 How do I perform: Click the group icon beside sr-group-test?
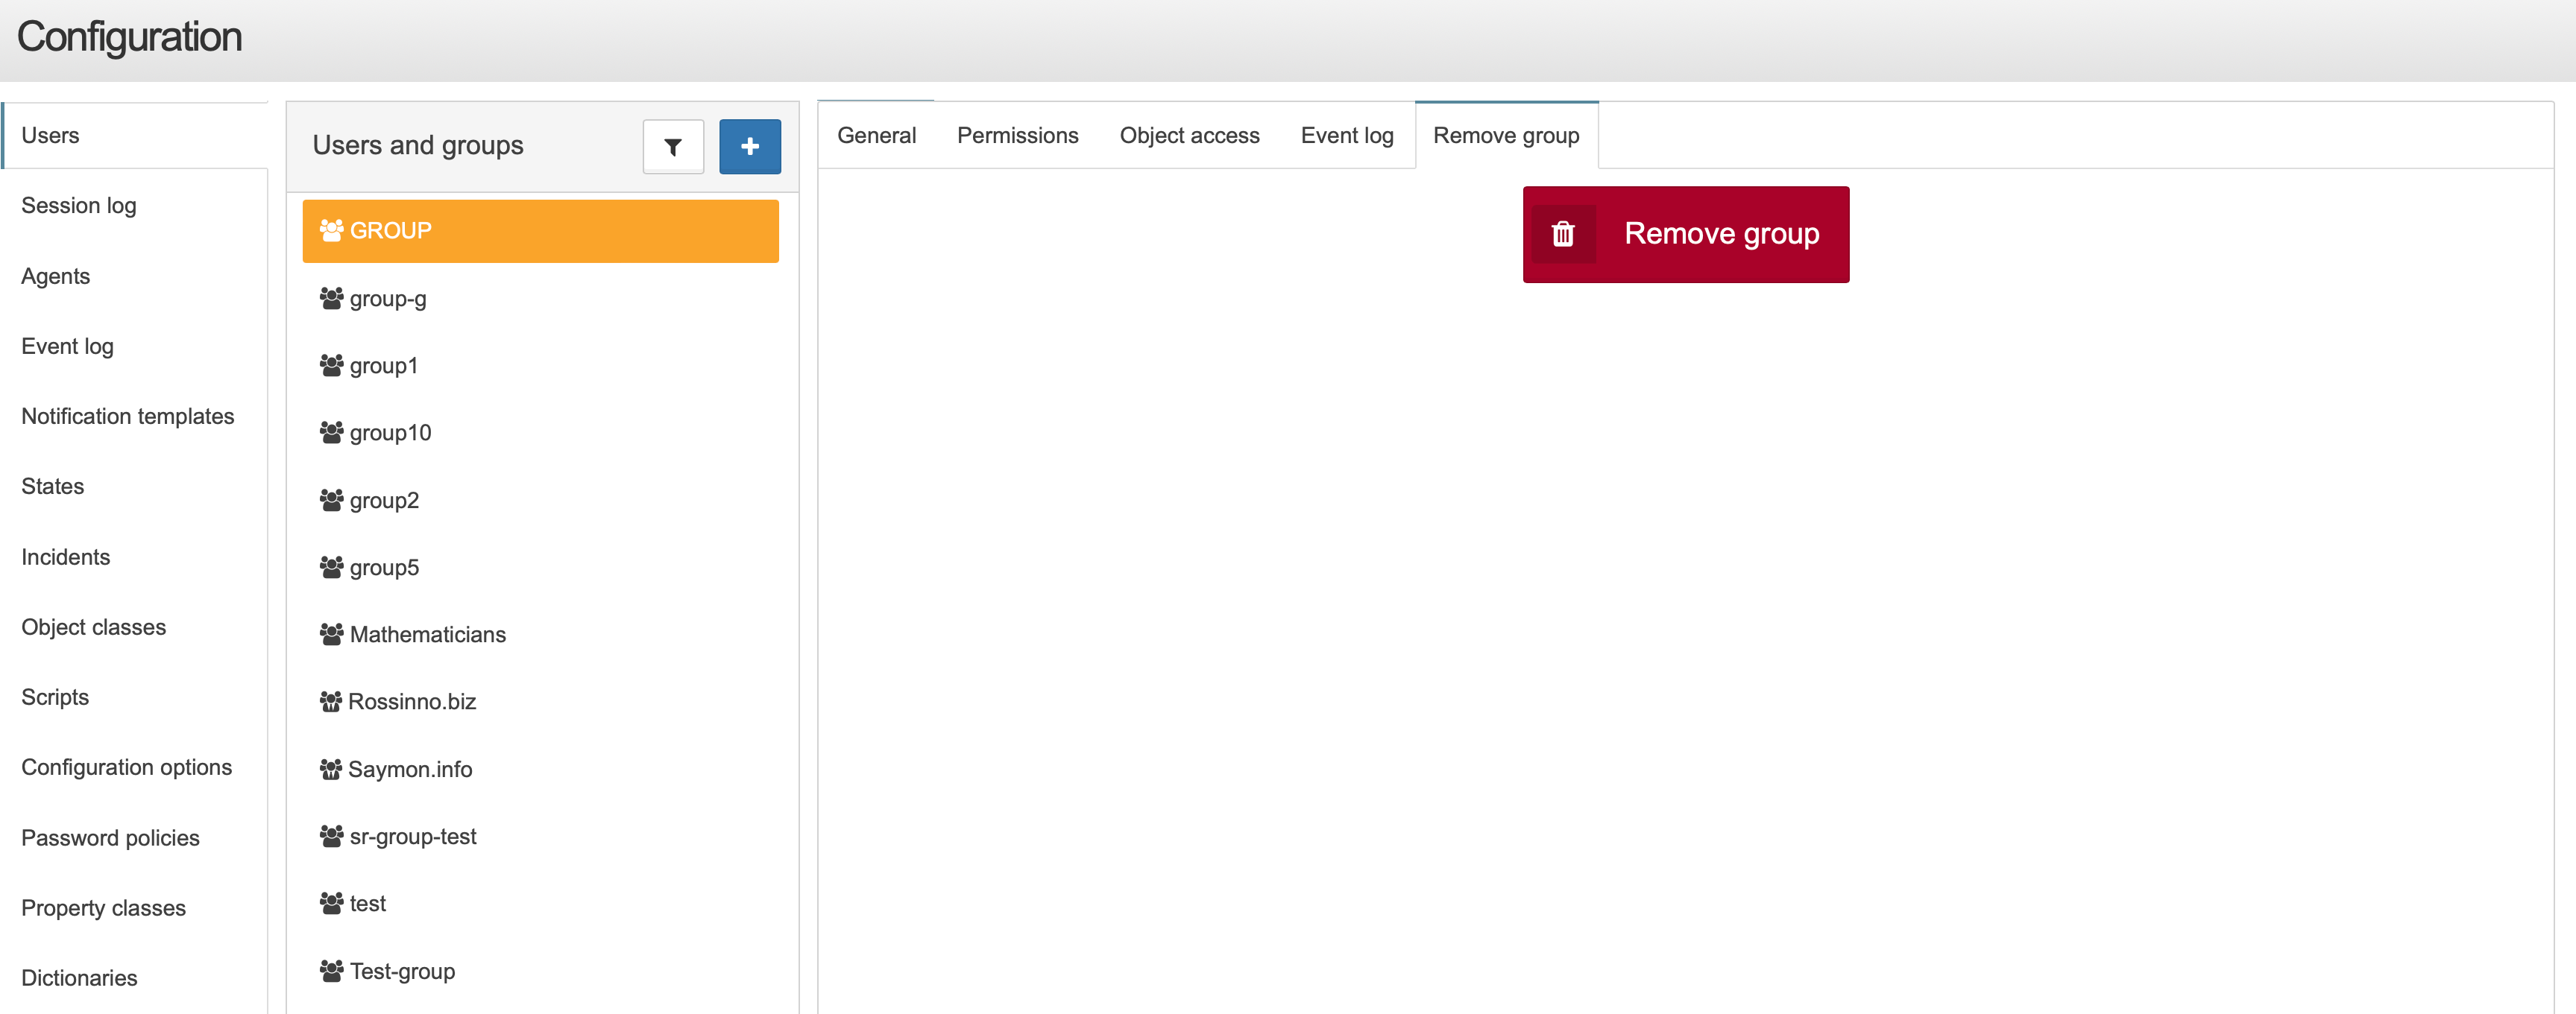(x=332, y=836)
